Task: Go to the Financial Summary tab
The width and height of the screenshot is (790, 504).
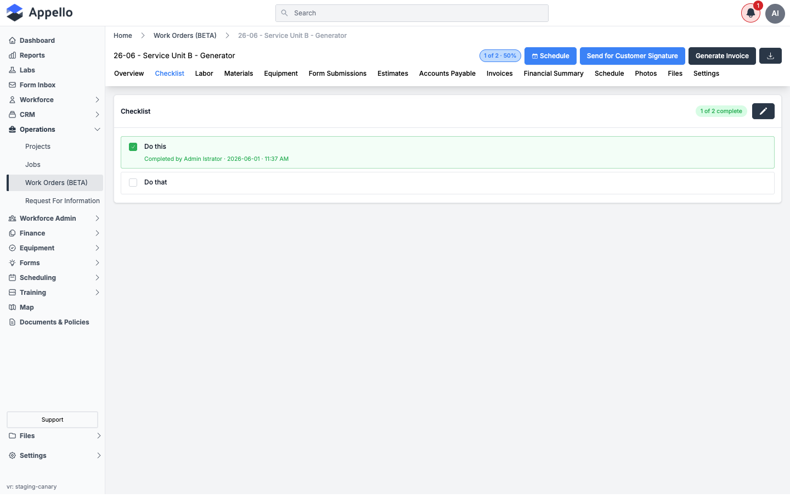Action: tap(554, 74)
